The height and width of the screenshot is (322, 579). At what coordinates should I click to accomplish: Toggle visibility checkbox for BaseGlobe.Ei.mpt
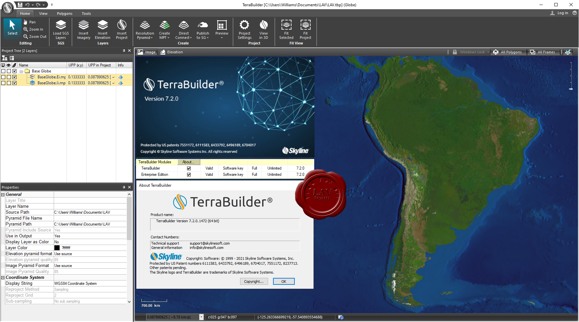click(x=9, y=77)
